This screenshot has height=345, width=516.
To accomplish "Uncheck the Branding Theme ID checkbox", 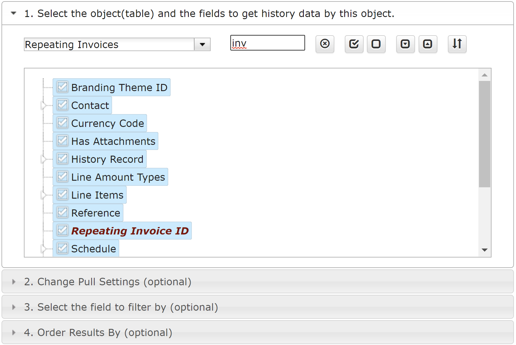I will click(x=62, y=87).
